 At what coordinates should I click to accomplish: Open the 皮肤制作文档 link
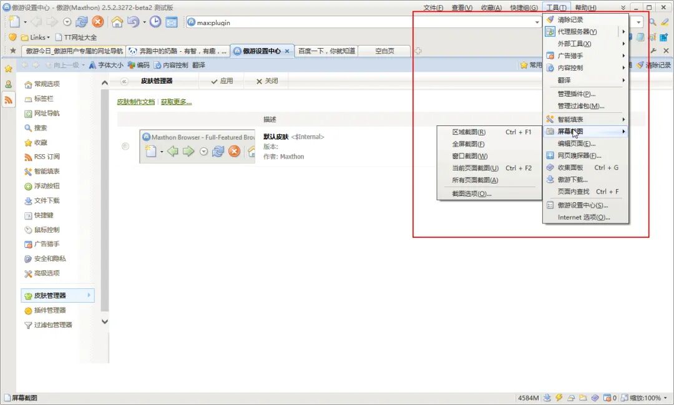click(x=136, y=102)
